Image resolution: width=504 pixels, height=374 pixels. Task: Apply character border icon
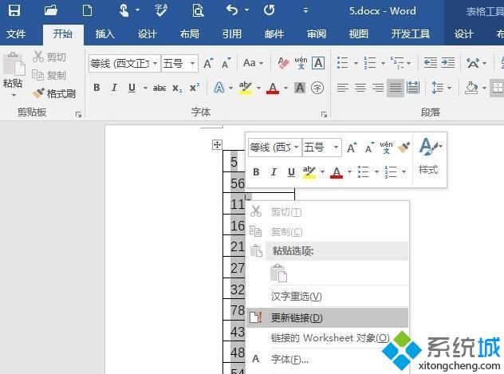pyautogui.click(x=318, y=63)
